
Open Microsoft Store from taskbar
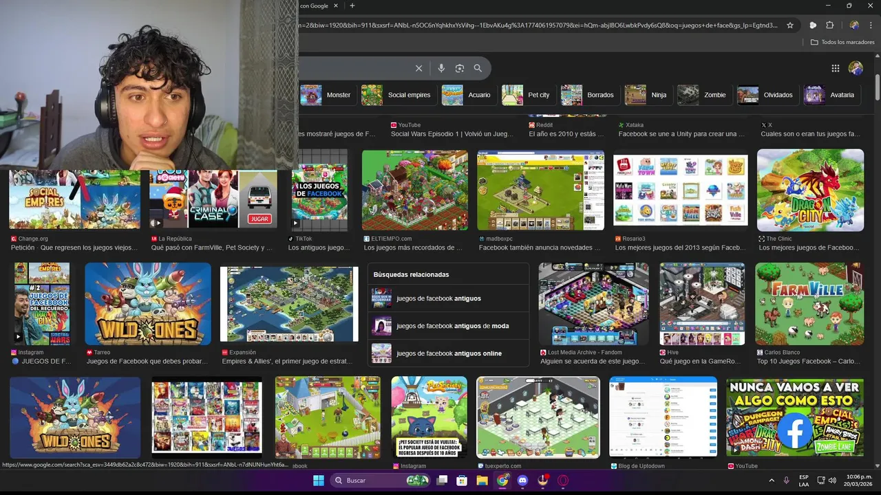point(463,481)
